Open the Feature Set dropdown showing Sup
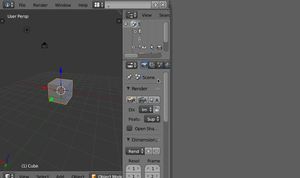Image resolution: width=300 pixels, height=178 pixels. 152,119
